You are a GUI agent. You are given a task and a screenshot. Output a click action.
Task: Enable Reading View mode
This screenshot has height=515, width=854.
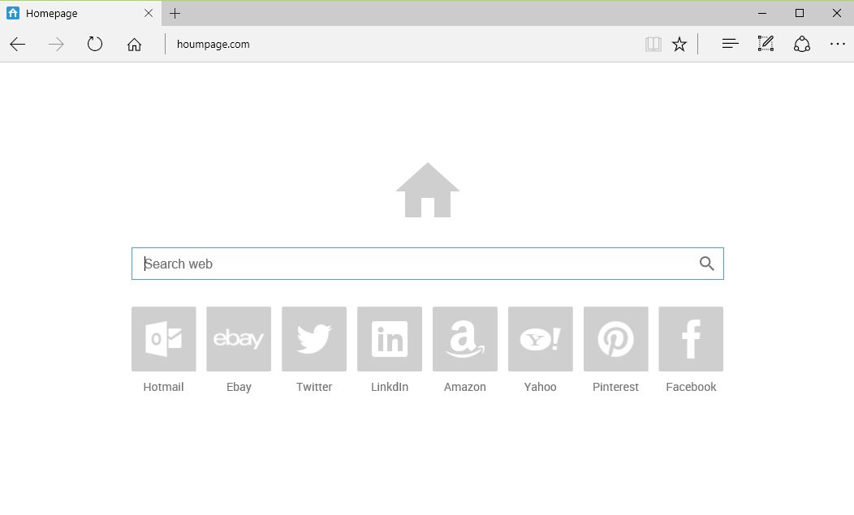(x=653, y=44)
